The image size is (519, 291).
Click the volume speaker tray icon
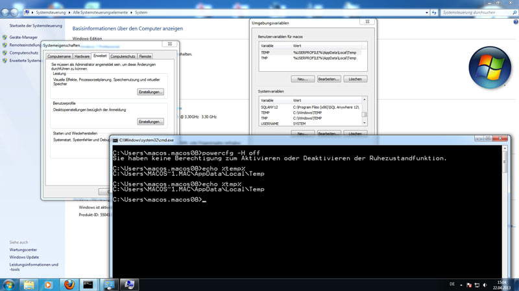485,284
